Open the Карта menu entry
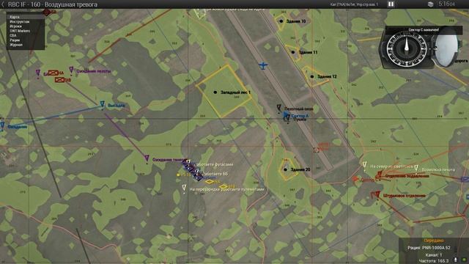 click(x=26, y=17)
